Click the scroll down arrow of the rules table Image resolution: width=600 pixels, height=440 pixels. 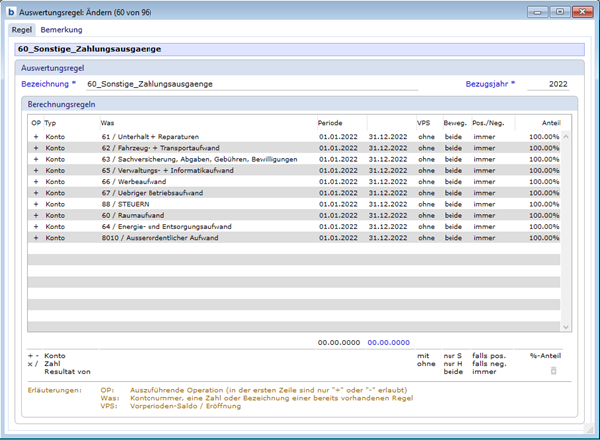[566, 326]
